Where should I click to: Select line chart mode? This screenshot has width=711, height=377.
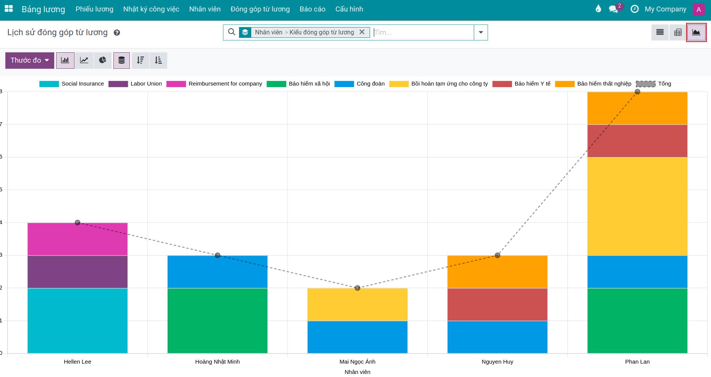[x=84, y=60]
